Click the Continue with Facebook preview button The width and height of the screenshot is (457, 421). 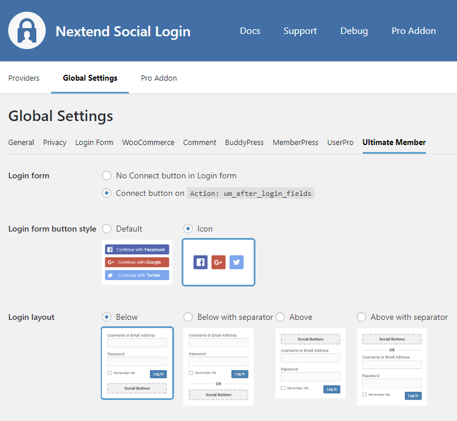pos(137,250)
